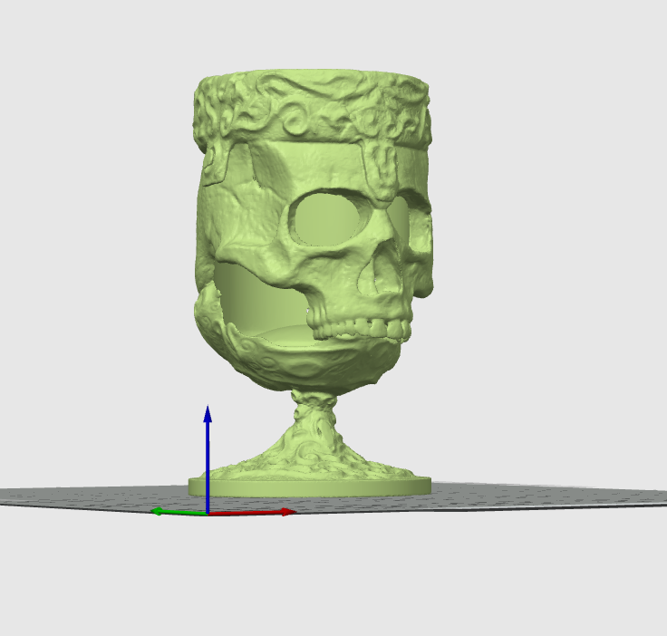Click the green Y axis arrow
The height and width of the screenshot is (636, 667).
tap(179, 512)
